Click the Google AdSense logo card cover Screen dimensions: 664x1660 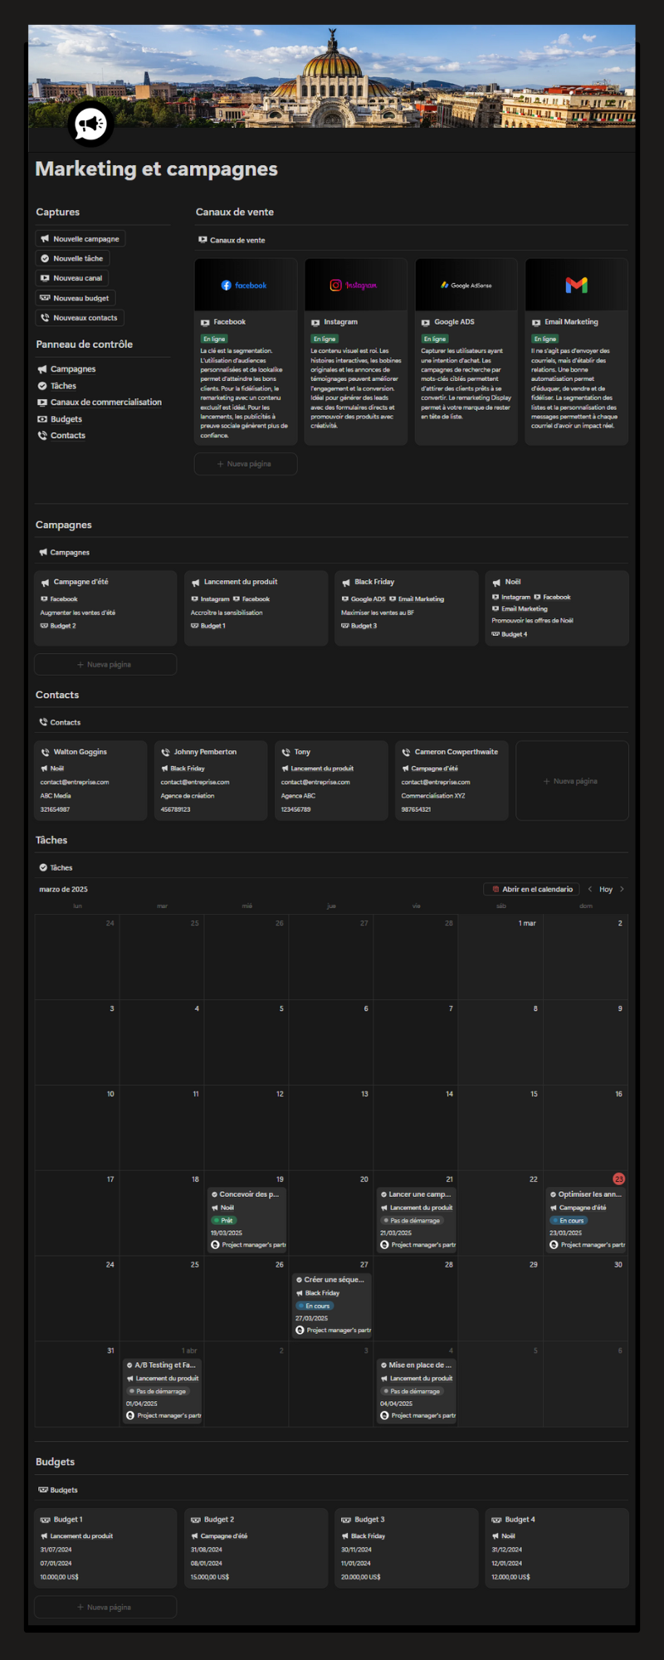coord(466,286)
